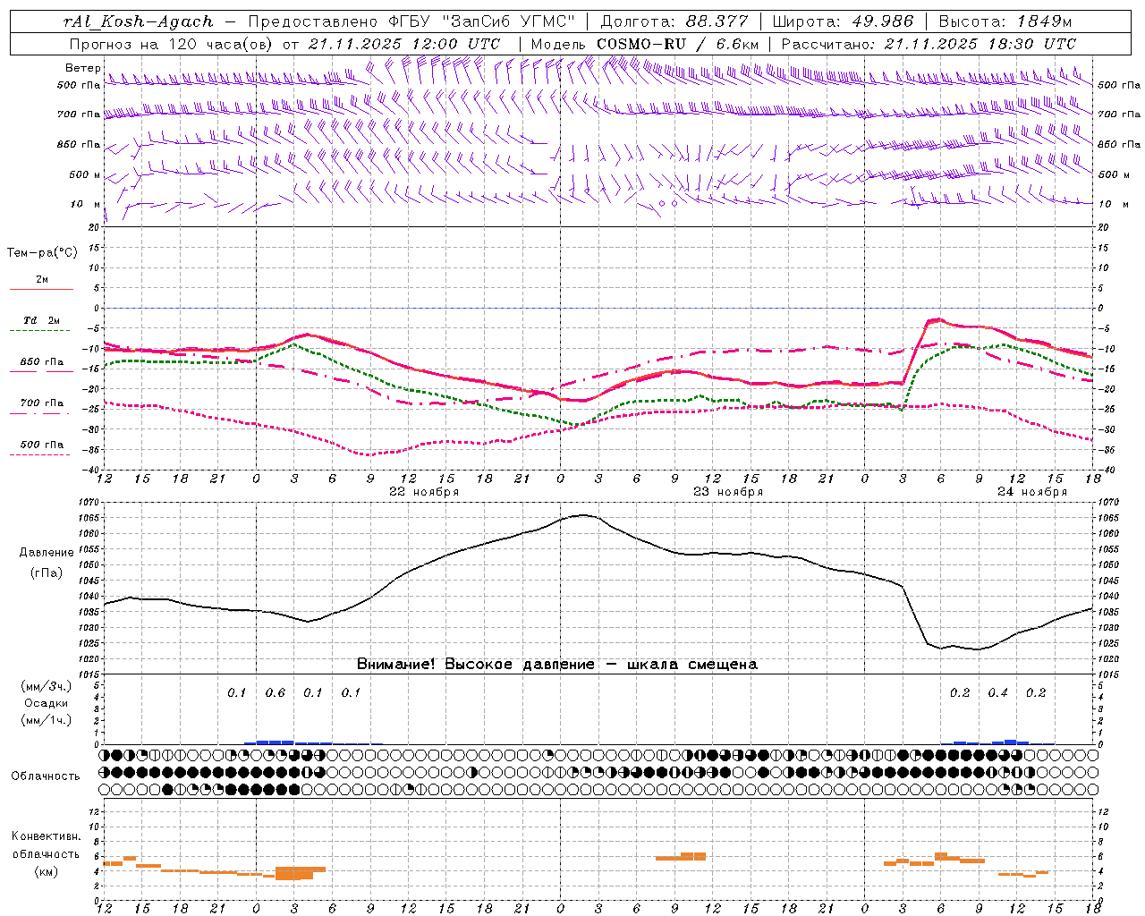1145x916 pixels.
Task: Click the Высота: 1849м header field
Action: 1005,21
